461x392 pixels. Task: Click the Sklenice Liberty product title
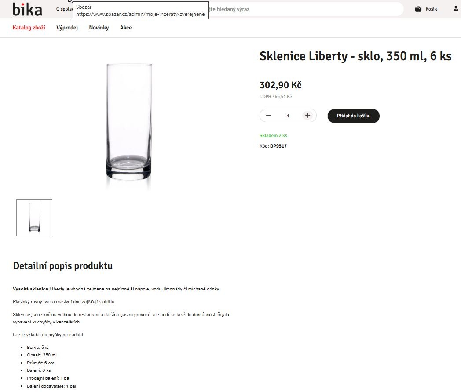[x=355, y=56]
